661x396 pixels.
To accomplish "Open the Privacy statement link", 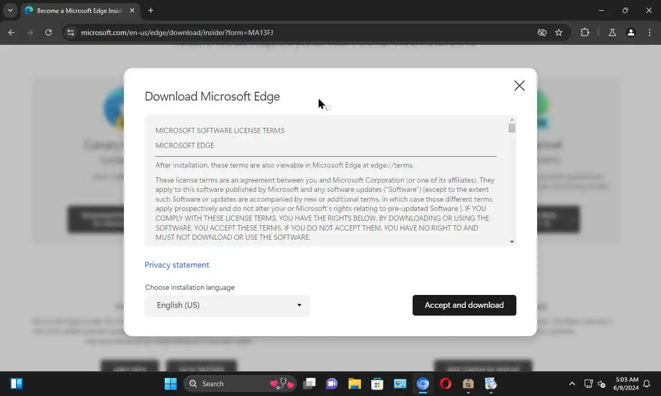I will click(177, 265).
